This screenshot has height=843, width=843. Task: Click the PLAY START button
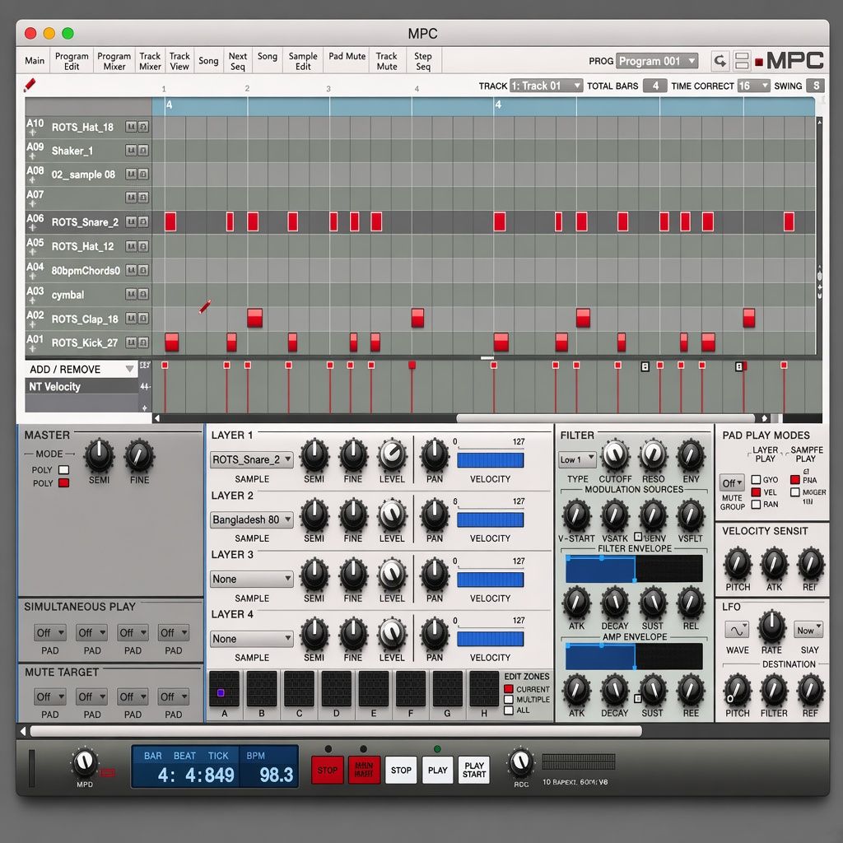coord(473,770)
